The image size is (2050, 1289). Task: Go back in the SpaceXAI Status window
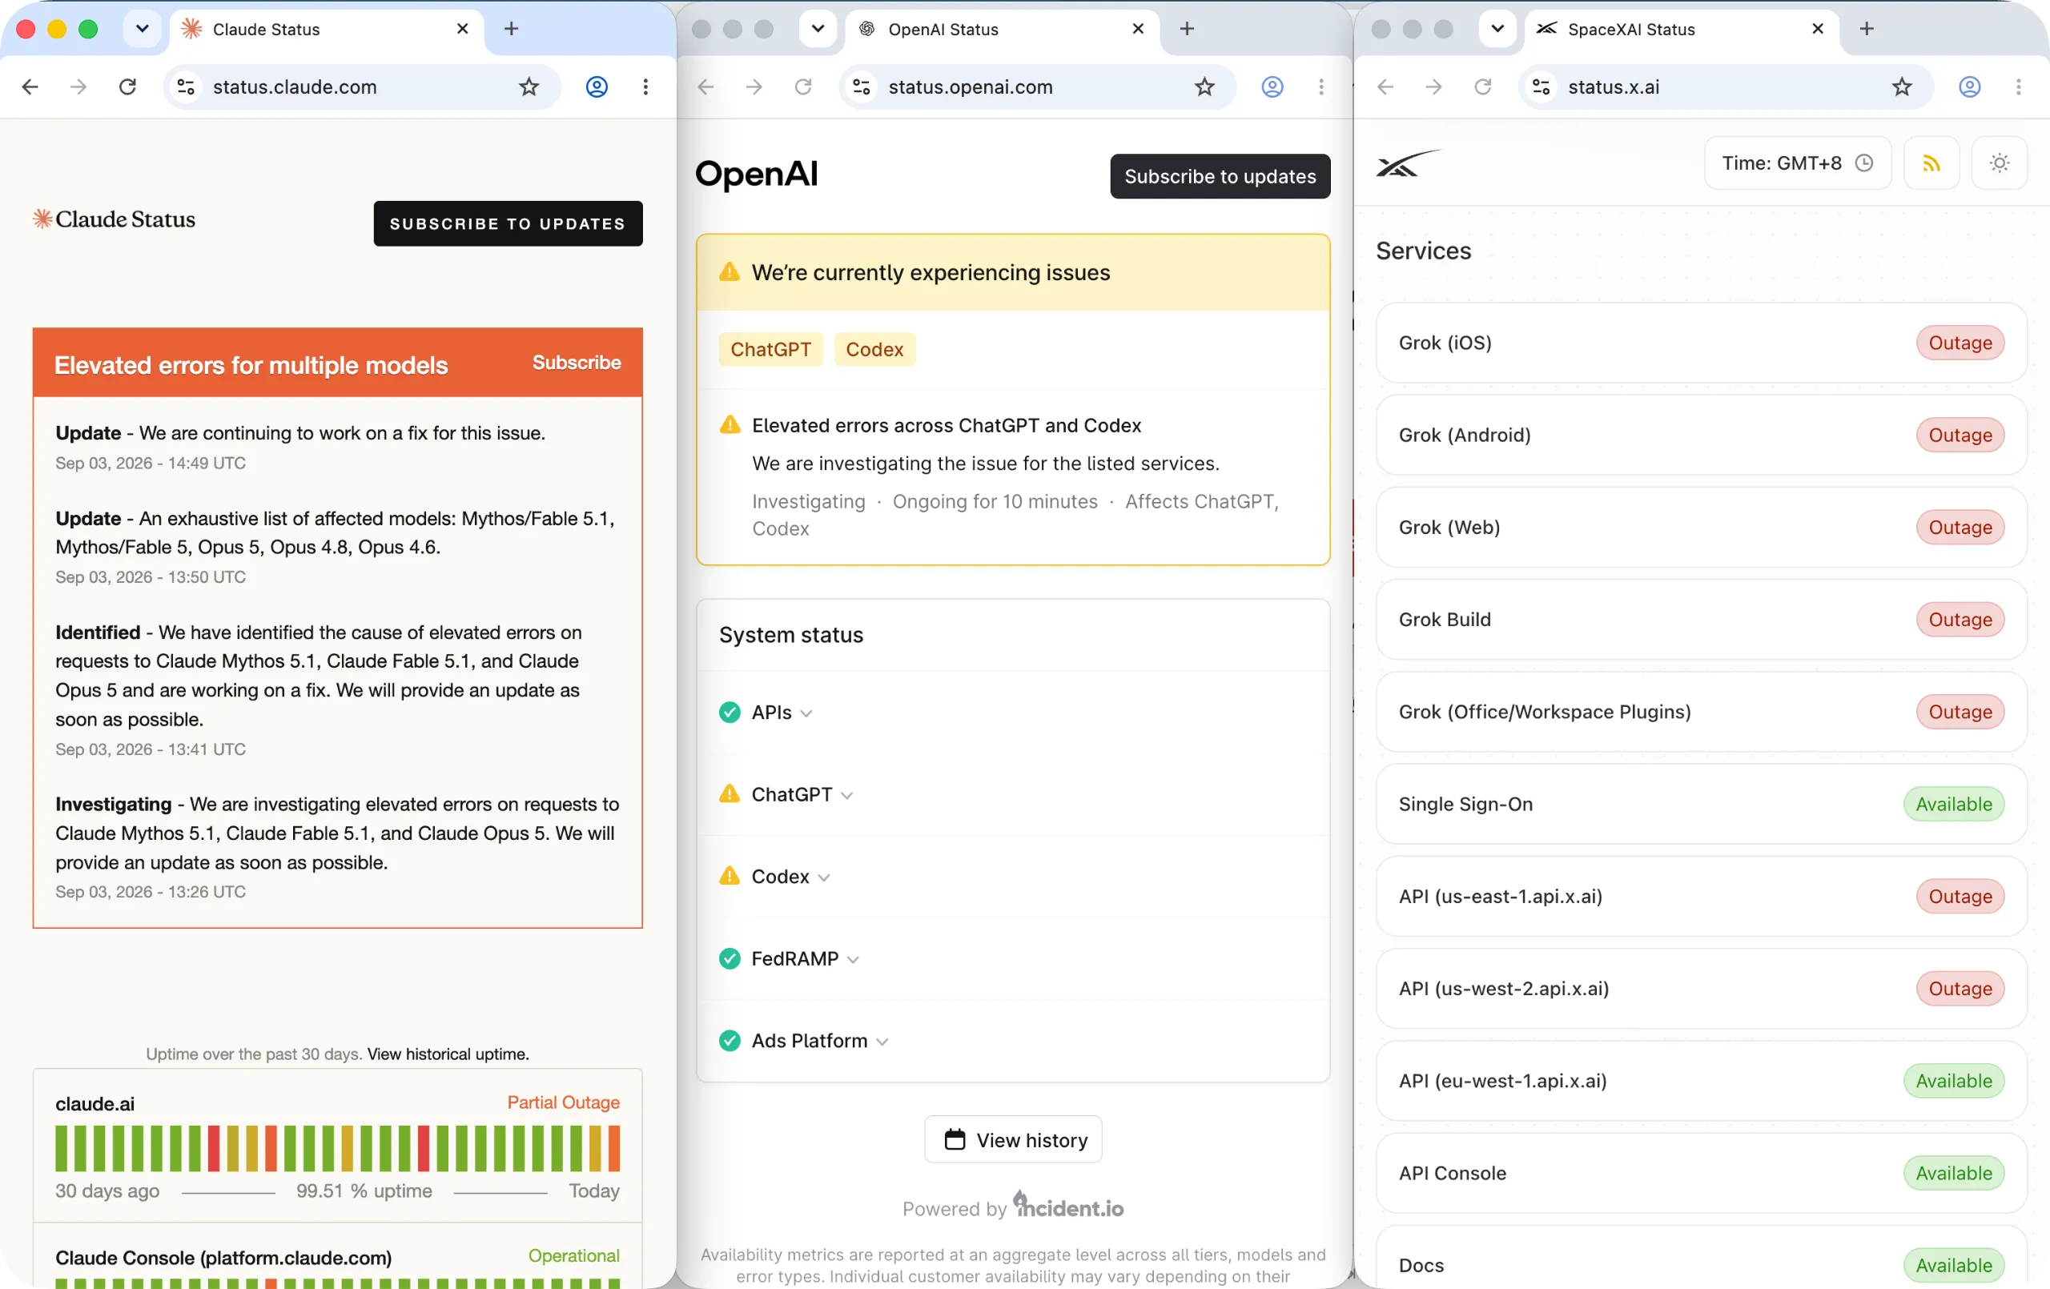1385,86
